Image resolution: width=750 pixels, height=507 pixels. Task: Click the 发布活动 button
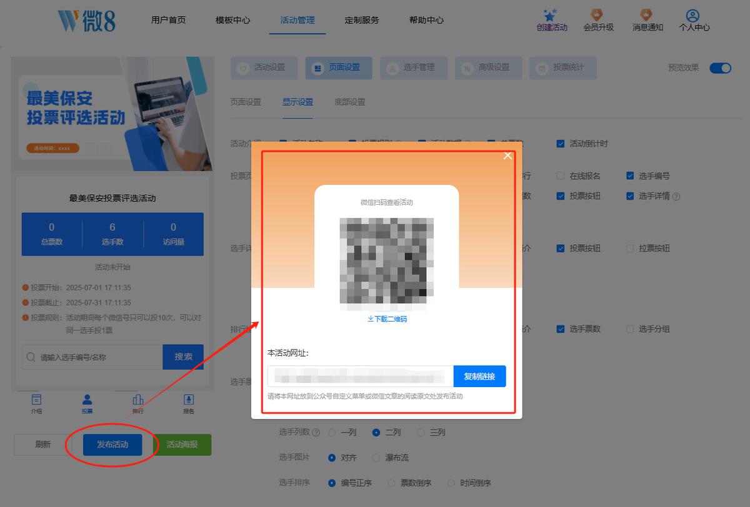(x=112, y=445)
